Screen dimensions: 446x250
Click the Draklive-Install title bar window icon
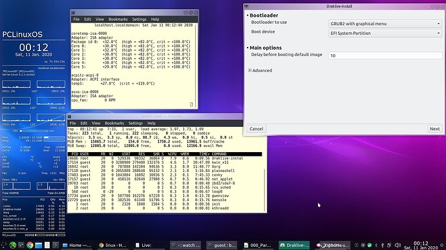tap(246, 6)
